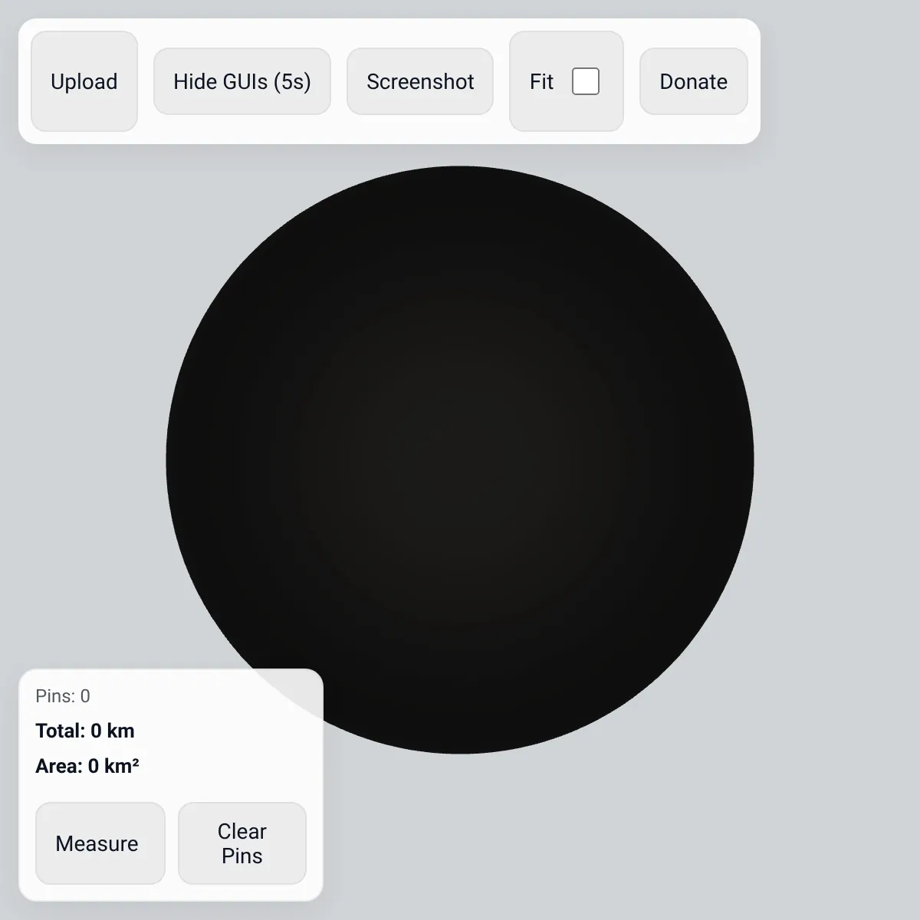Screen dimensions: 920x920
Task: Tap Donate in the top toolbar
Action: (x=694, y=81)
